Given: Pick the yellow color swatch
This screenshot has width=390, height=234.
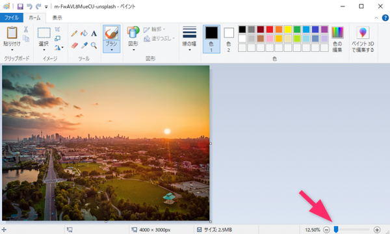Looking at the screenshot, I should point(288,29).
